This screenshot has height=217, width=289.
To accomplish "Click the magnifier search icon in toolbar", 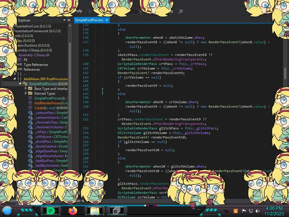I will [181, 11].
